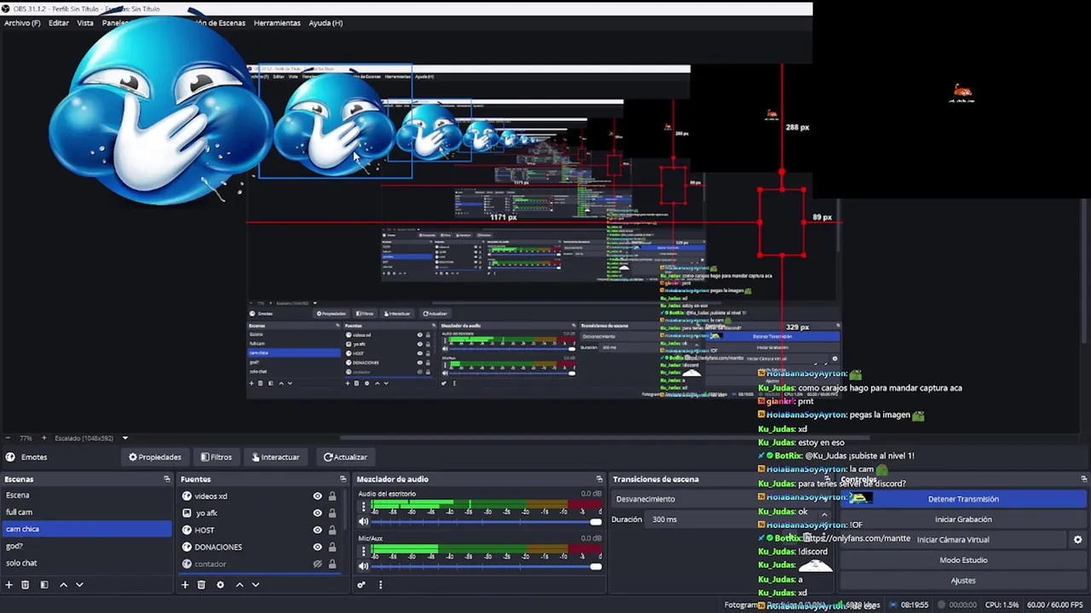Click the image source icon beside yo afk
The height and width of the screenshot is (613, 1091).
[x=187, y=513]
